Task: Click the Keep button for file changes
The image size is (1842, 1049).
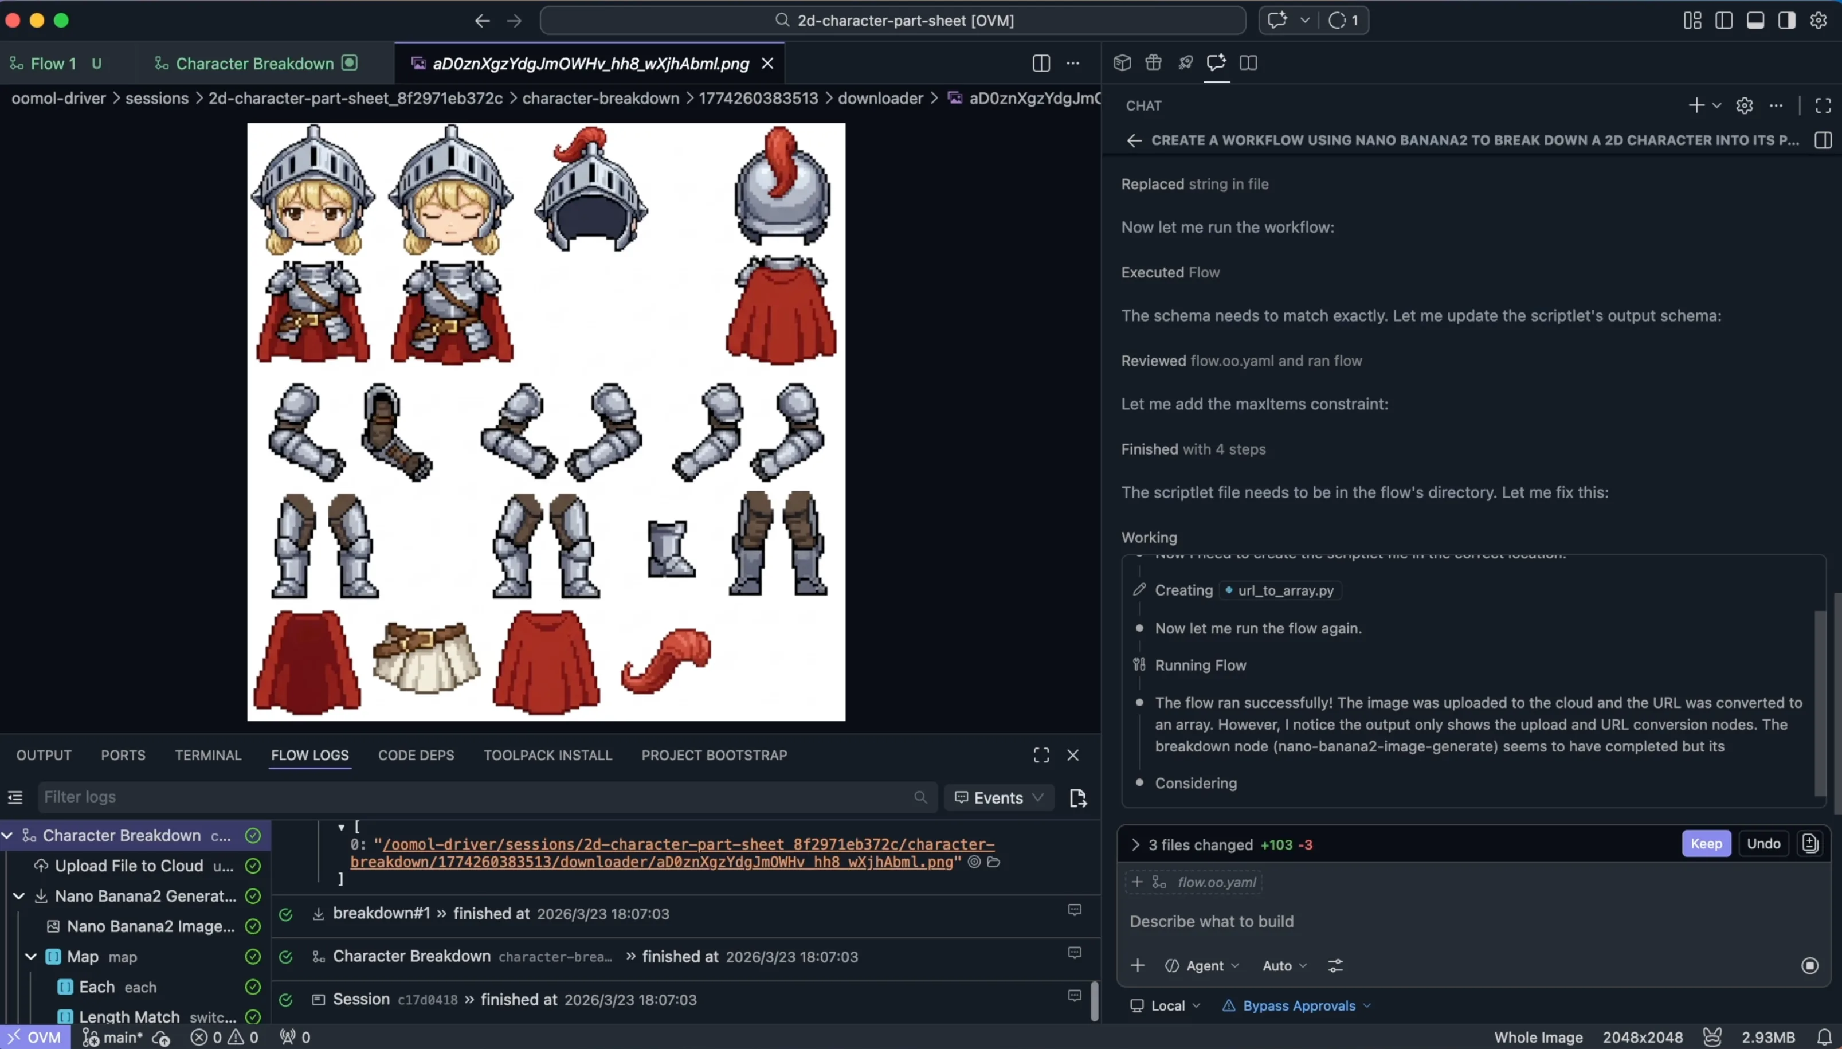Action: pos(1706,844)
